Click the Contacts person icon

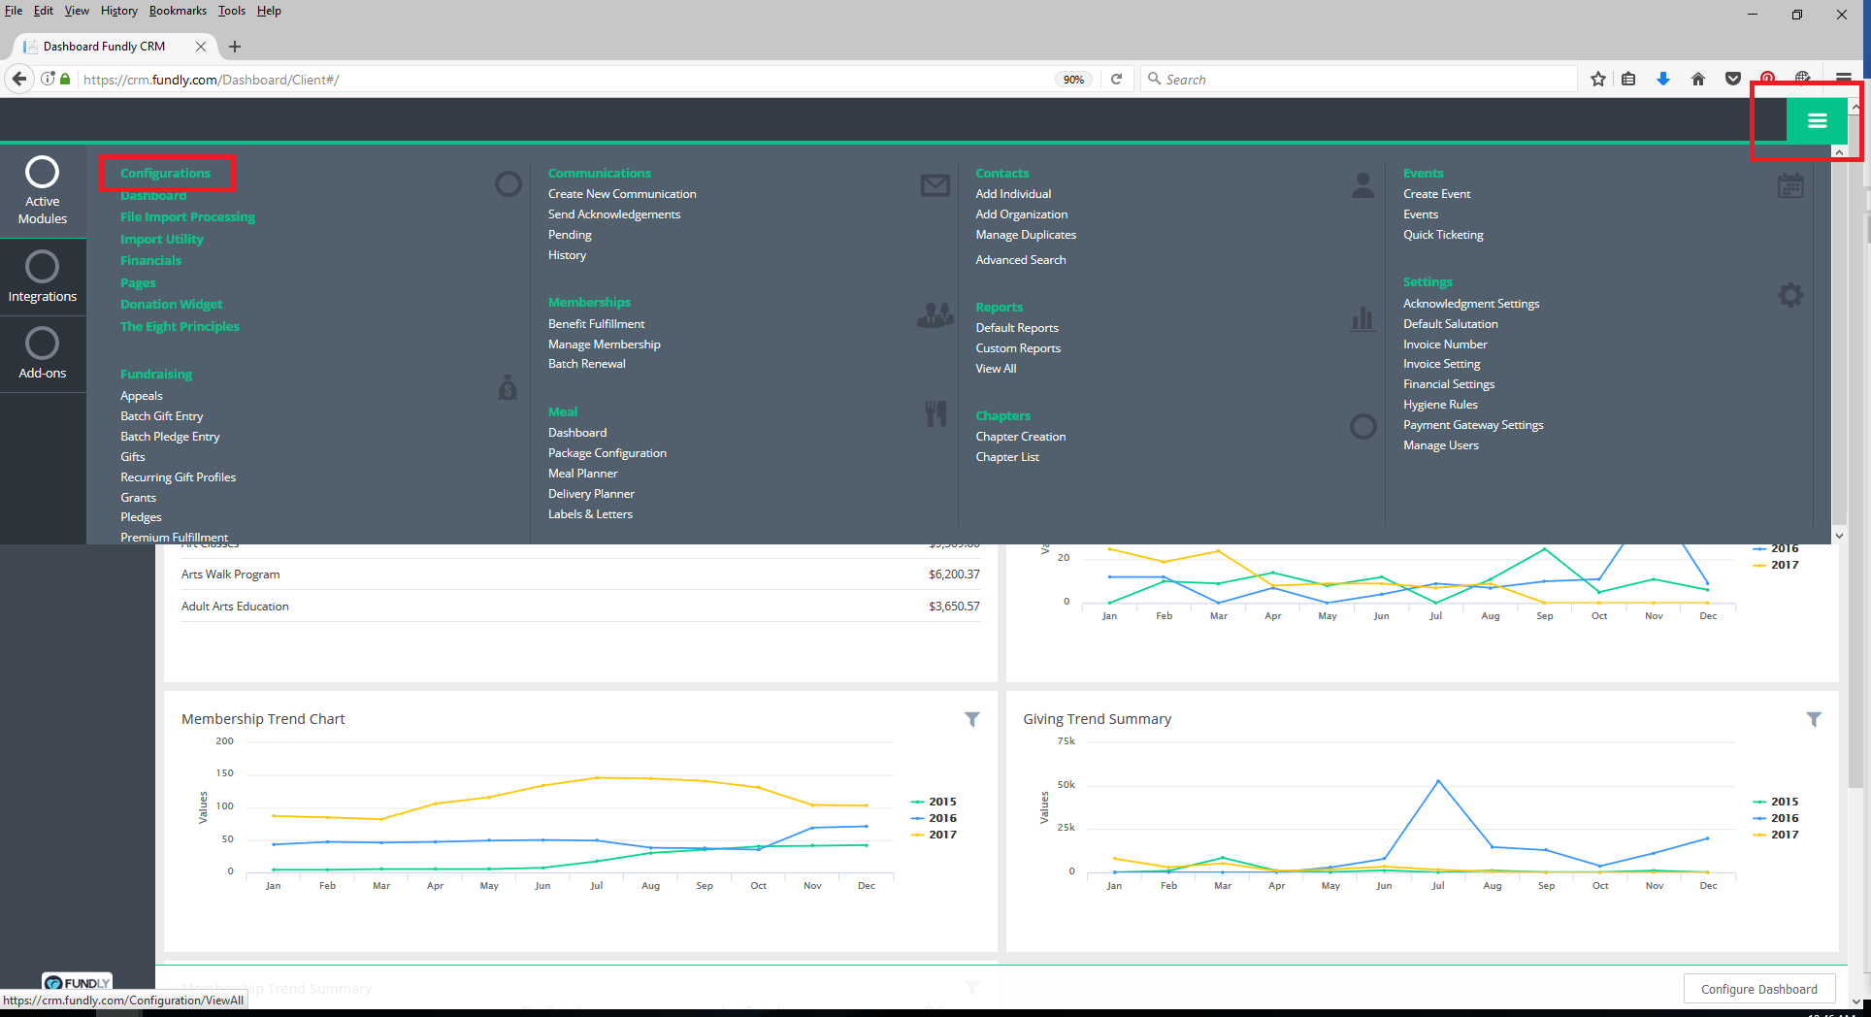pos(1362,185)
